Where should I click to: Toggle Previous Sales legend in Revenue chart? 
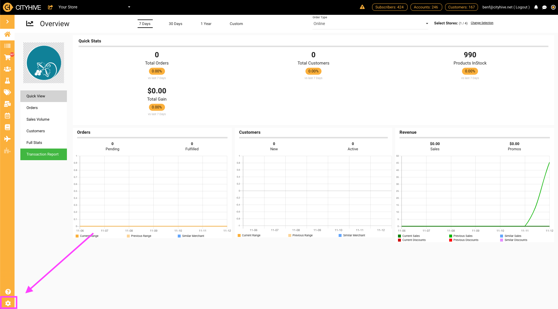tap(461, 236)
